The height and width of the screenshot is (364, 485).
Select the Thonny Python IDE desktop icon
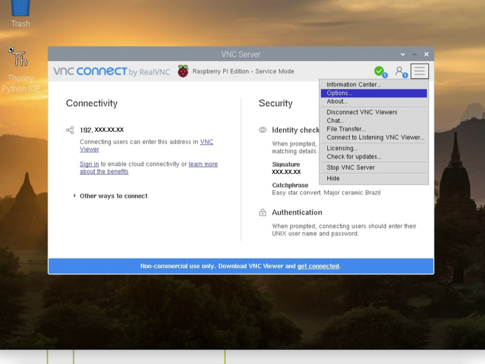point(20,70)
